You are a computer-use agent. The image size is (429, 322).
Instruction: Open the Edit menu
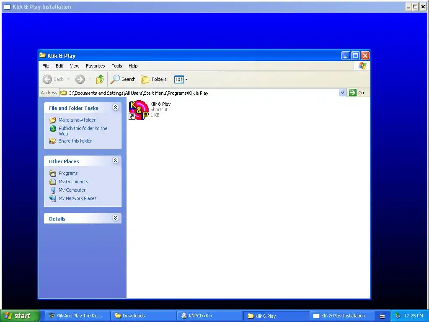(x=59, y=66)
